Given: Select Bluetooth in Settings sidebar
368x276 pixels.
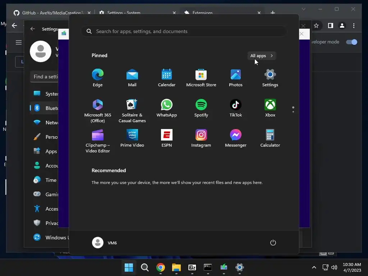Looking at the screenshot, I should point(44,108).
